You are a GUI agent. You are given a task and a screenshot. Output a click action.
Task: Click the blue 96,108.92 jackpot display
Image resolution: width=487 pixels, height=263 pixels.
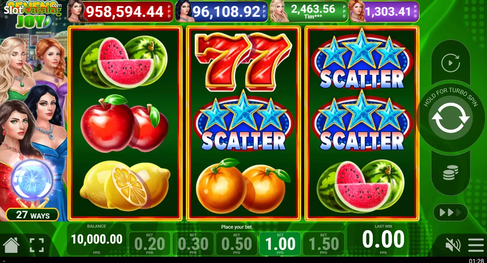pyautogui.click(x=221, y=11)
